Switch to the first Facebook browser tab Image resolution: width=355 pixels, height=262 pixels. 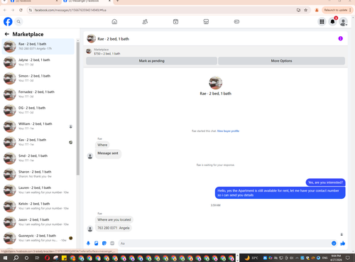pyautogui.click(x=33, y=1)
